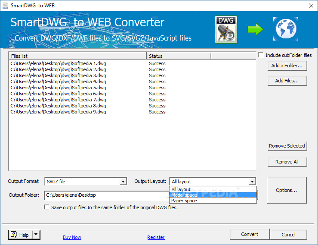
Task: Click the Output Folder path field
Action: [x=107, y=195]
